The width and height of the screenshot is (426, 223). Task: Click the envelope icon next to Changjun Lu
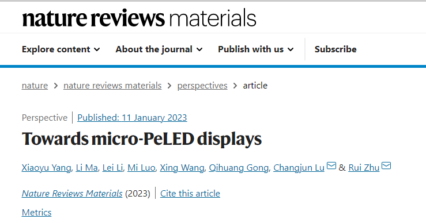click(331, 166)
